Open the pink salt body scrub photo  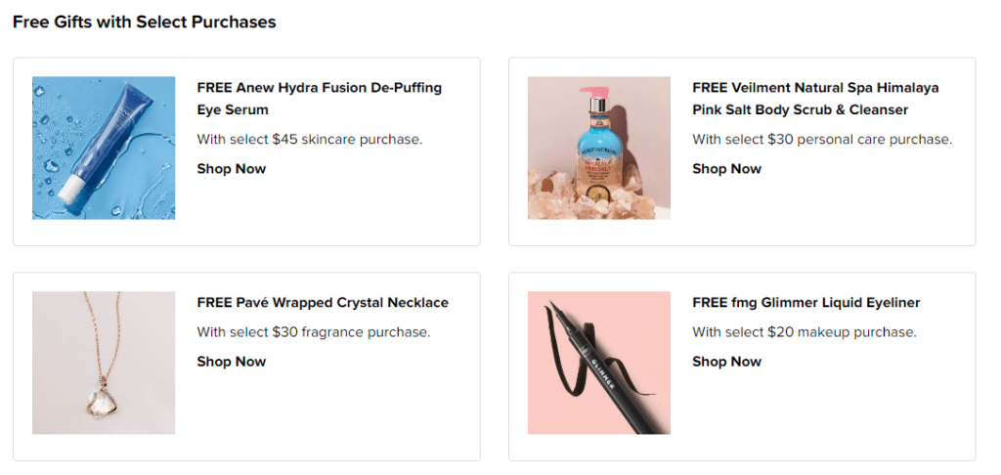pyautogui.click(x=599, y=148)
